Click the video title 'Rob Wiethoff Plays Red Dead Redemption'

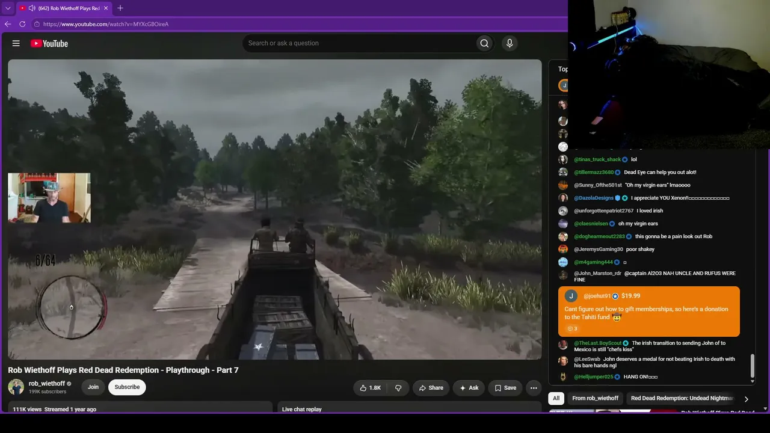point(123,370)
